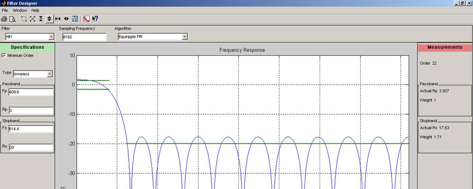Toggle the Minimum Order checkbox
Viewport: 473px width, 189px height.
tap(4, 55)
